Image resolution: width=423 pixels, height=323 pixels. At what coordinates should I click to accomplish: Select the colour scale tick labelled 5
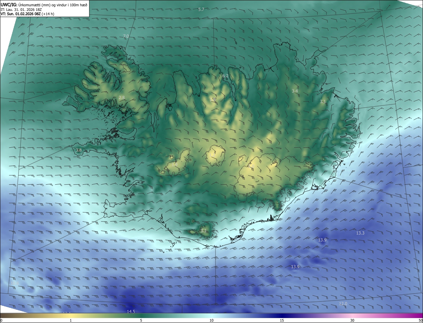click(x=141, y=320)
